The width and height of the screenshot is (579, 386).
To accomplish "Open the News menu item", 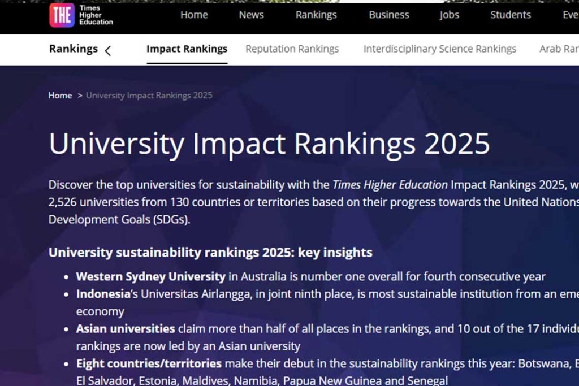I will pos(251,15).
